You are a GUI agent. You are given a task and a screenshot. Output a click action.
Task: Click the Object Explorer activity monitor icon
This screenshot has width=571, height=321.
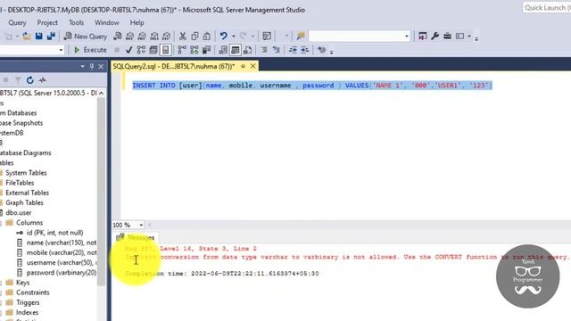42,80
